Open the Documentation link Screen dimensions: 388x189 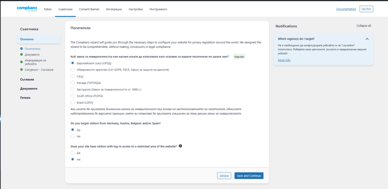coord(346,9)
